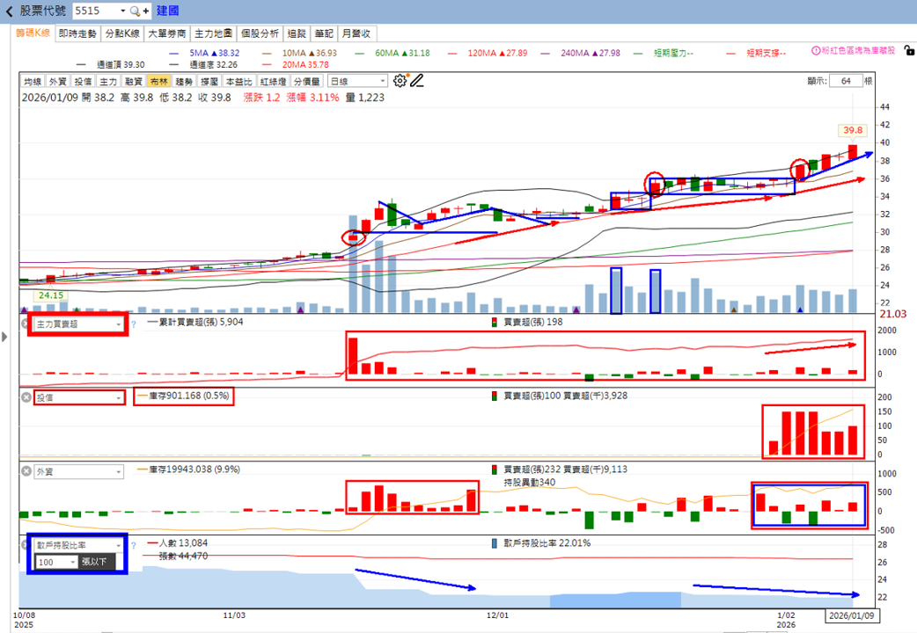The width and height of the screenshot is (917, 633).
Task: Click the 顯示 64 bars input field
Action: (846, 81)
